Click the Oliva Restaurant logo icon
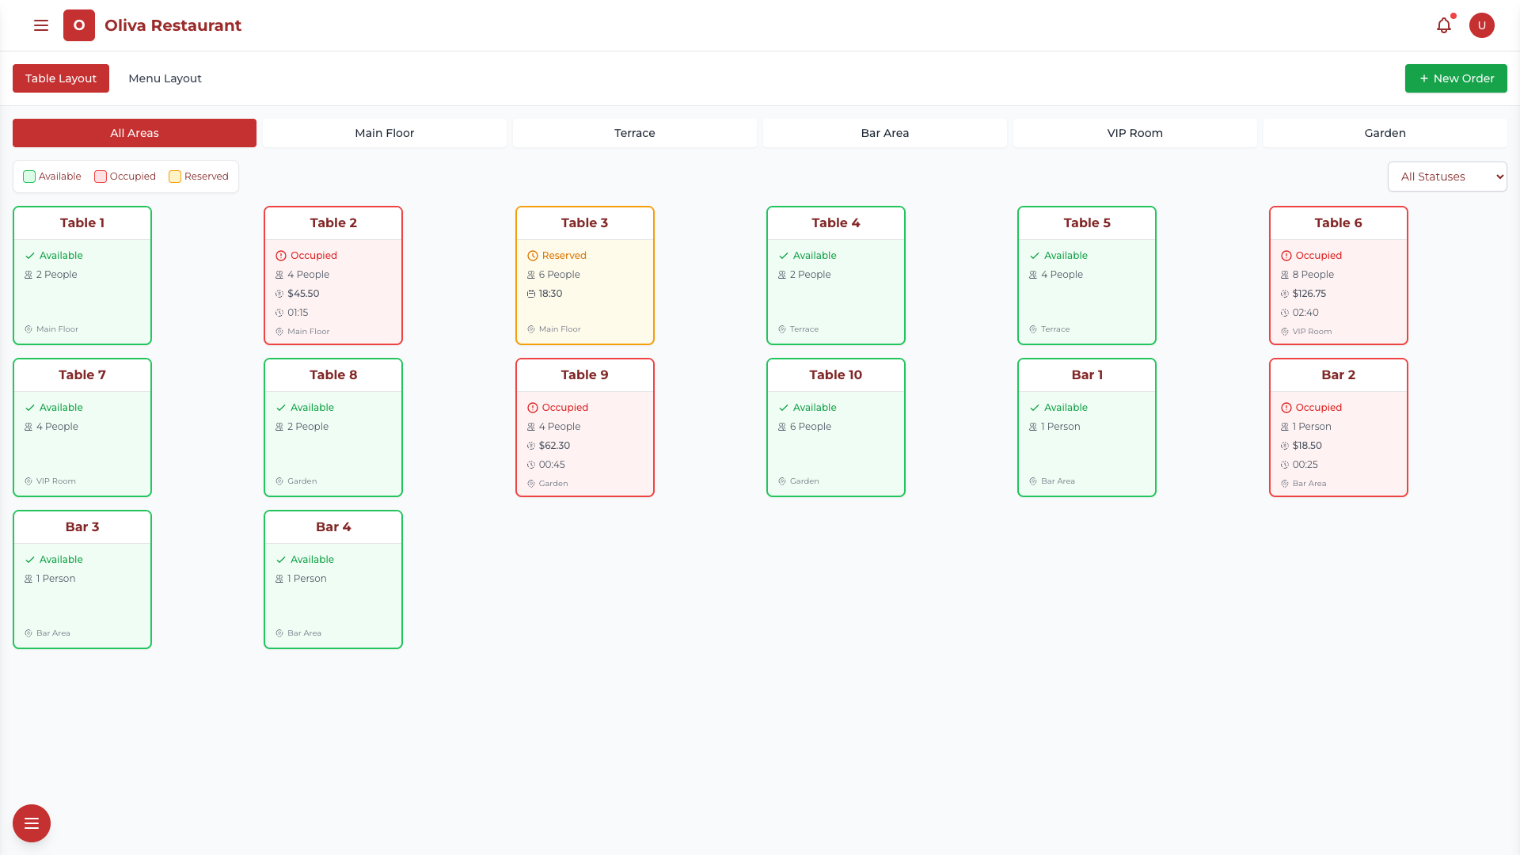This screenshot has height=855, width=1520. click(x=79, y=25)
